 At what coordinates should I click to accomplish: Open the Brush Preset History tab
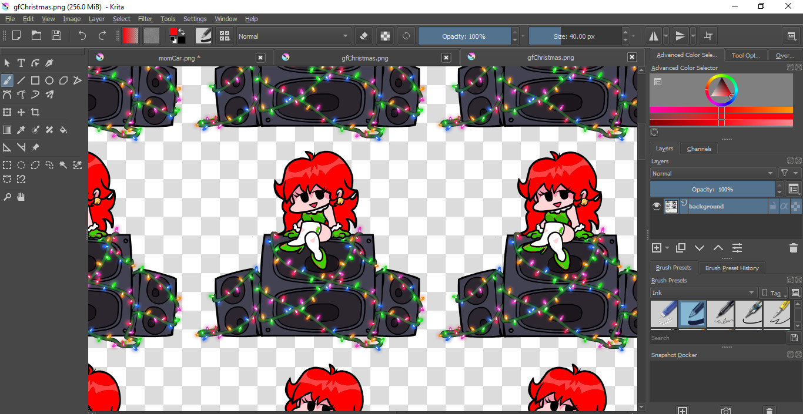732,268
